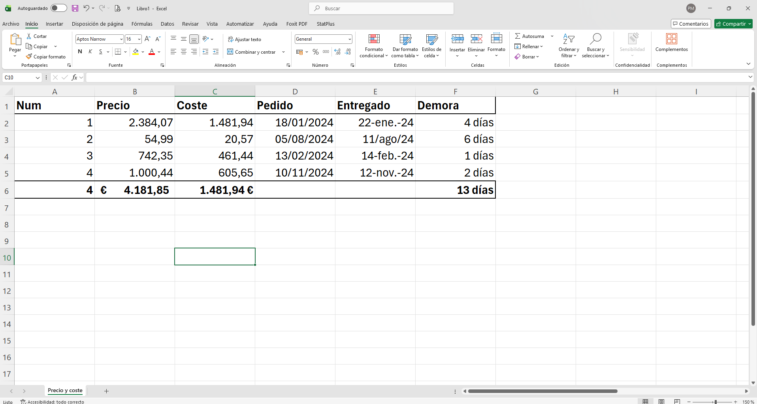Toggle Ajustar texto wrap option
757x404 pixels.
coord(244,39)
